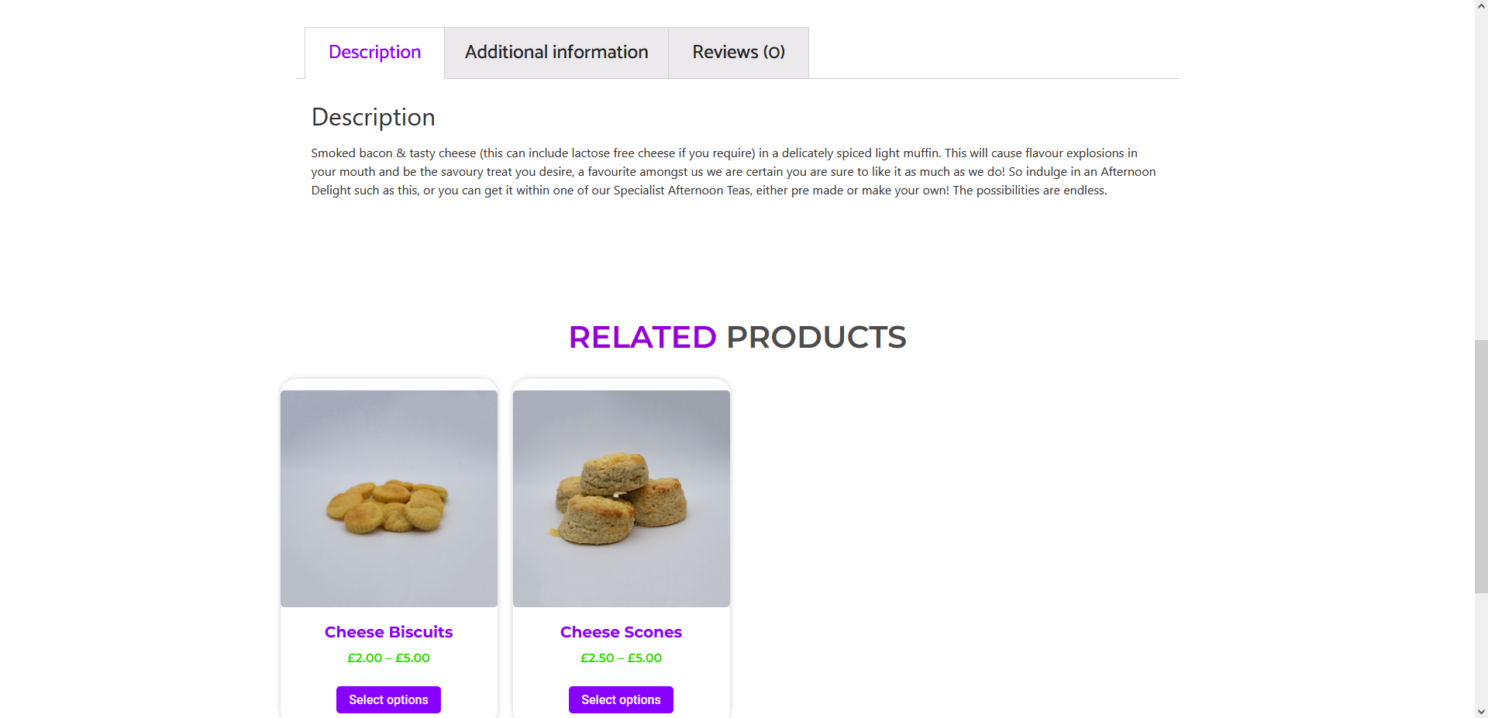Click the Cheese Biscuits product link
This screenshot has height=718, width=1488.
click(388, 632)
